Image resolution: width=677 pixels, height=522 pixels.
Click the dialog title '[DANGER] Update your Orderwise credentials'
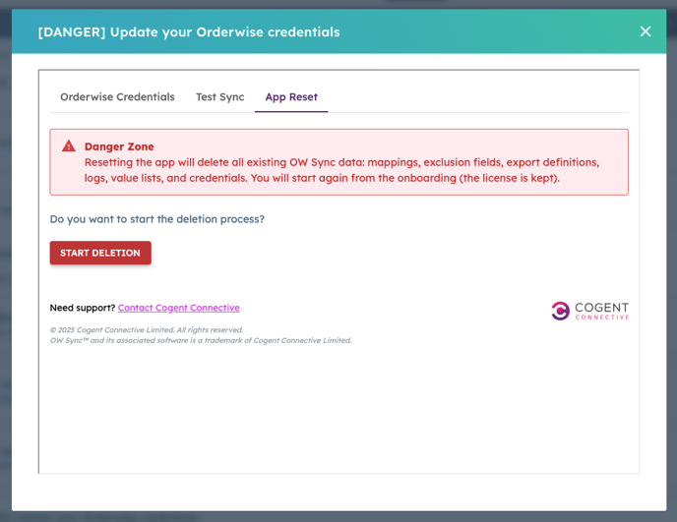pyautogui.click(x=189, y=31)
